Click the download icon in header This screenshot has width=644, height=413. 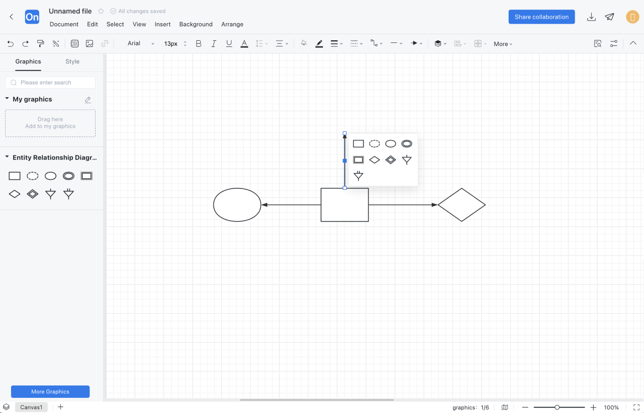click(591, 17)
